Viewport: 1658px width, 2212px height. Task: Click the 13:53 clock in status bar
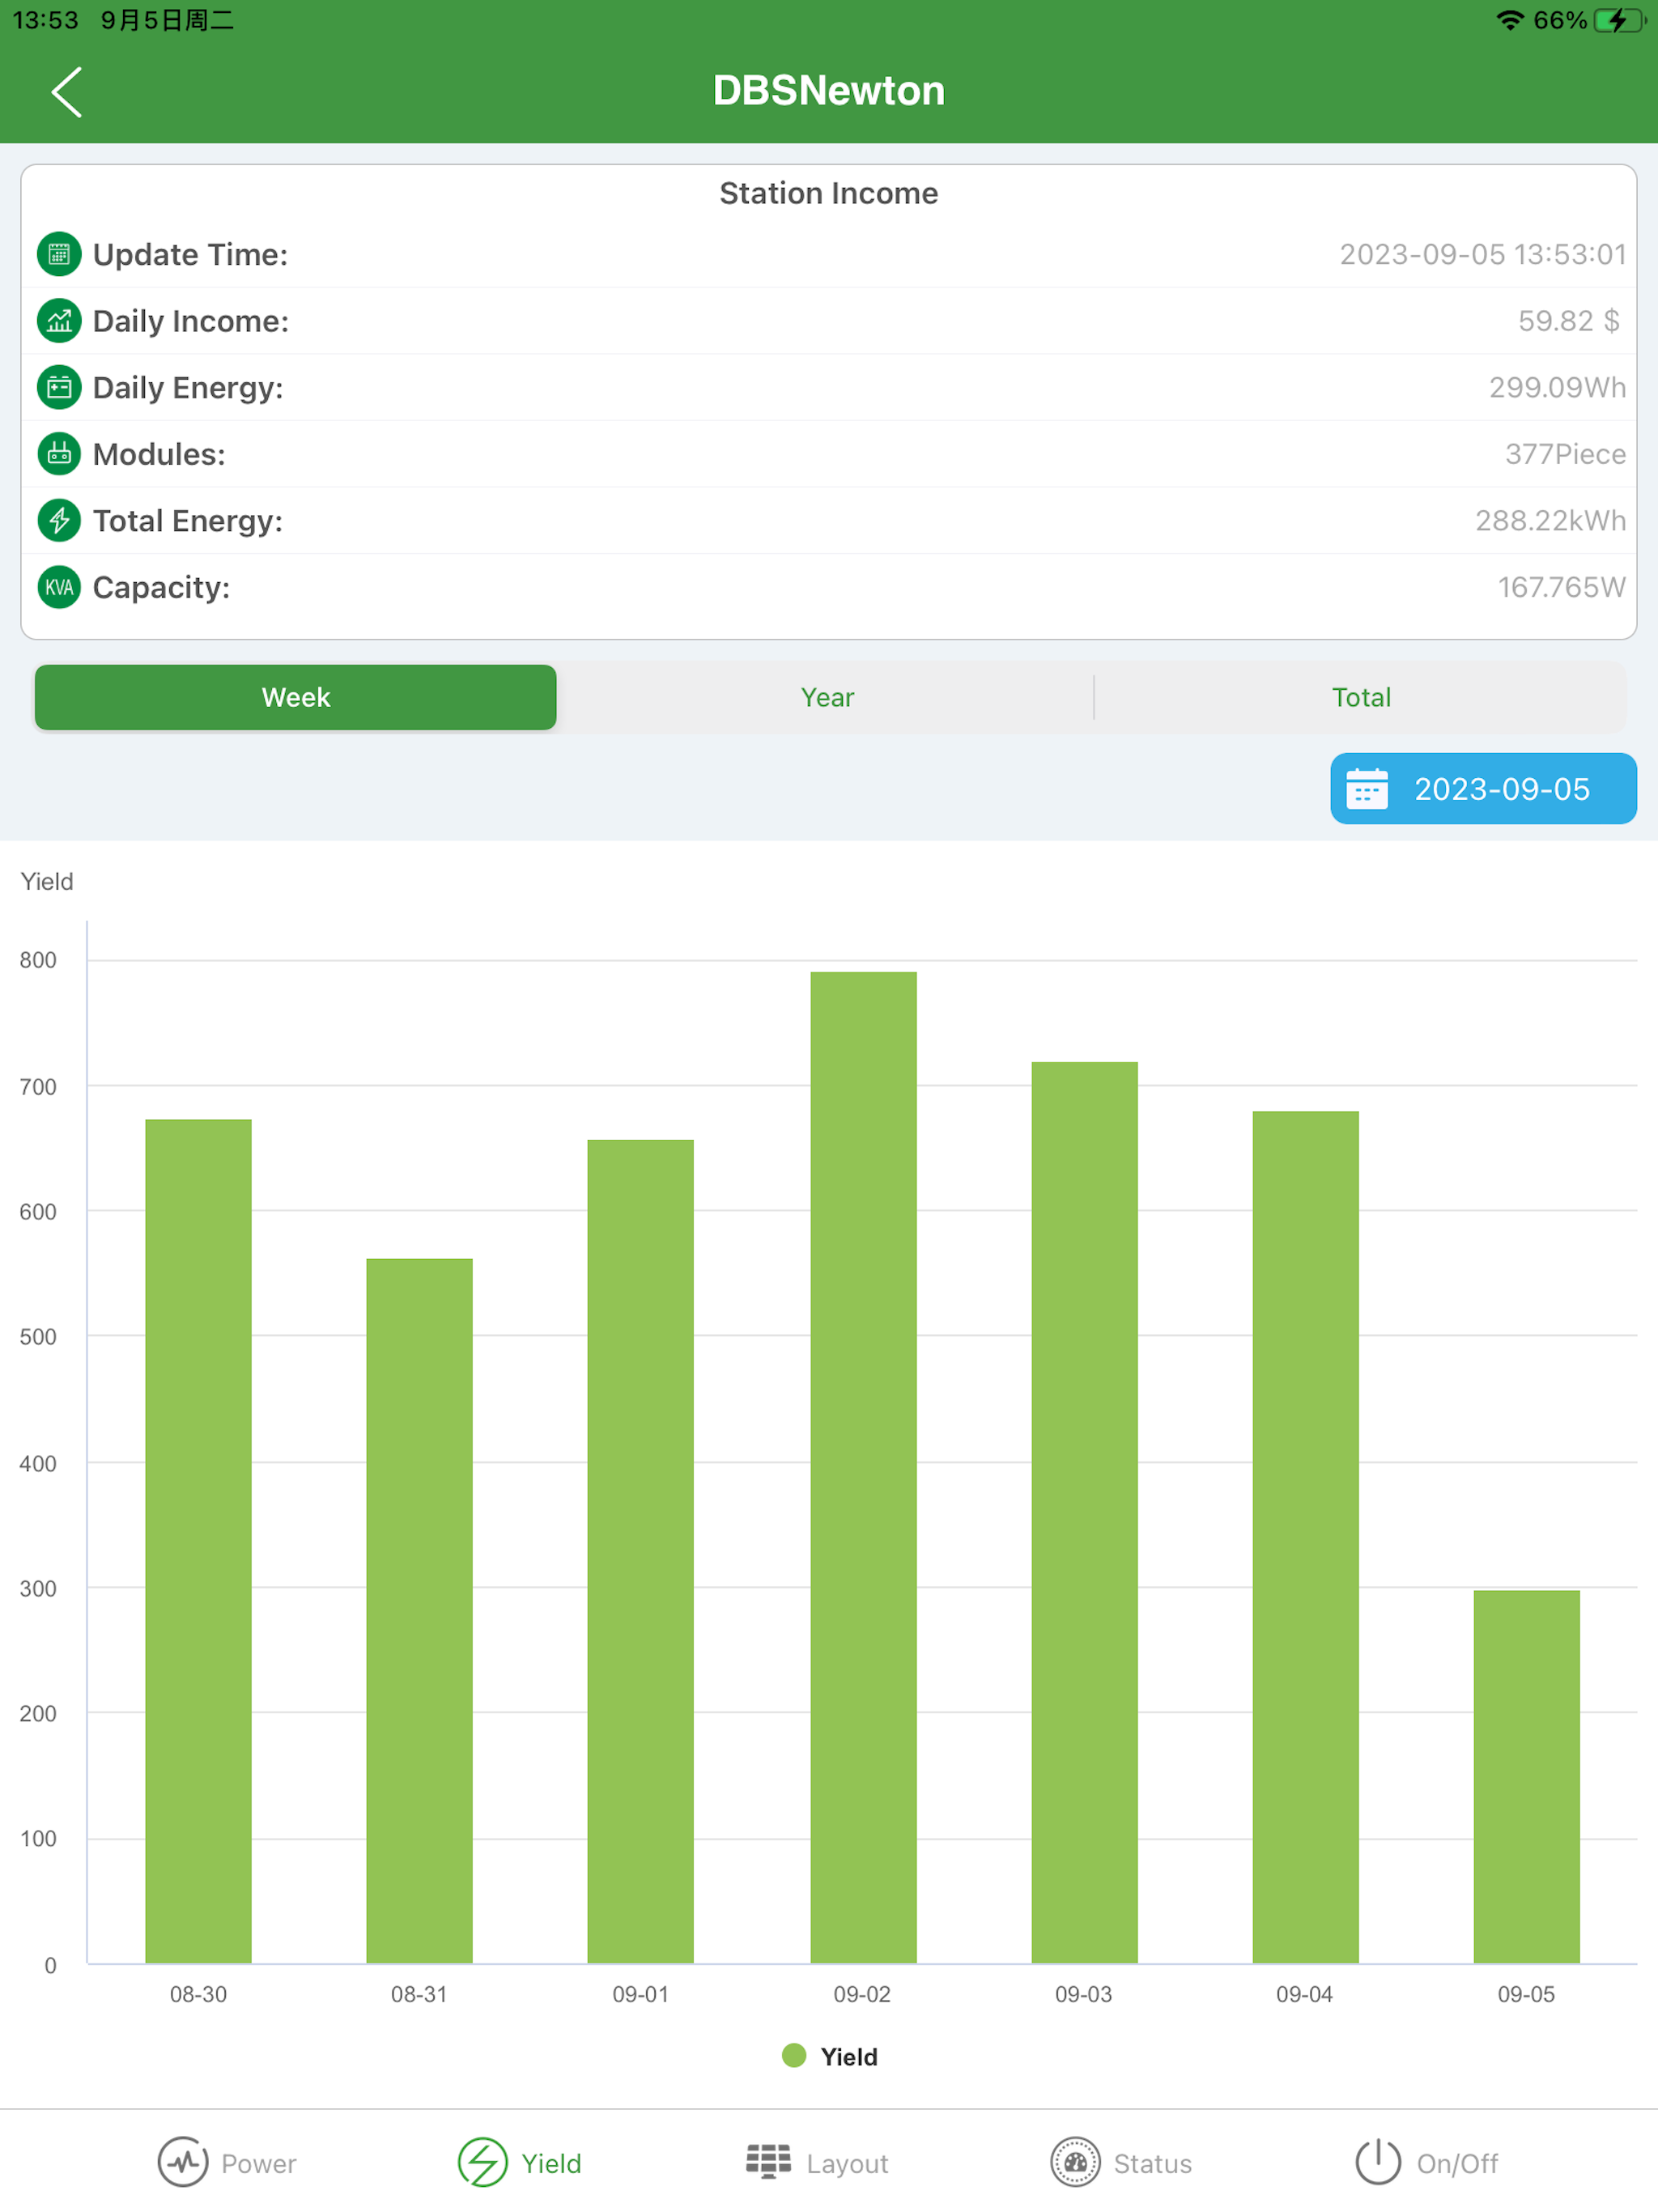click(x=45, y=20)
